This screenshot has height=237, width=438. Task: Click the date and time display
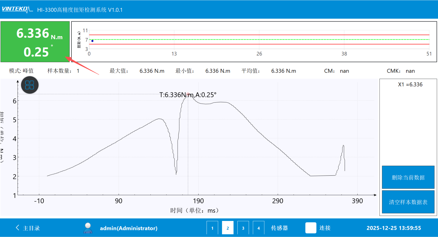click(x=394, y=228)
